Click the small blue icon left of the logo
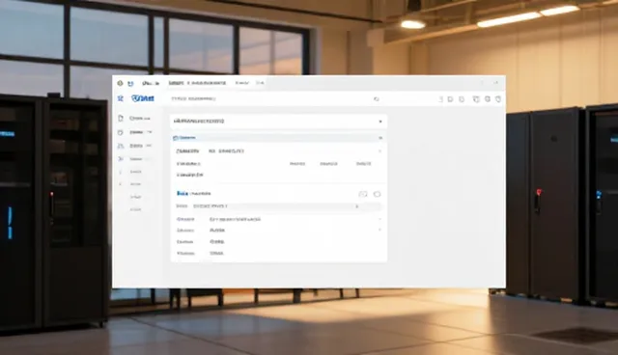 tap(120, 98)
